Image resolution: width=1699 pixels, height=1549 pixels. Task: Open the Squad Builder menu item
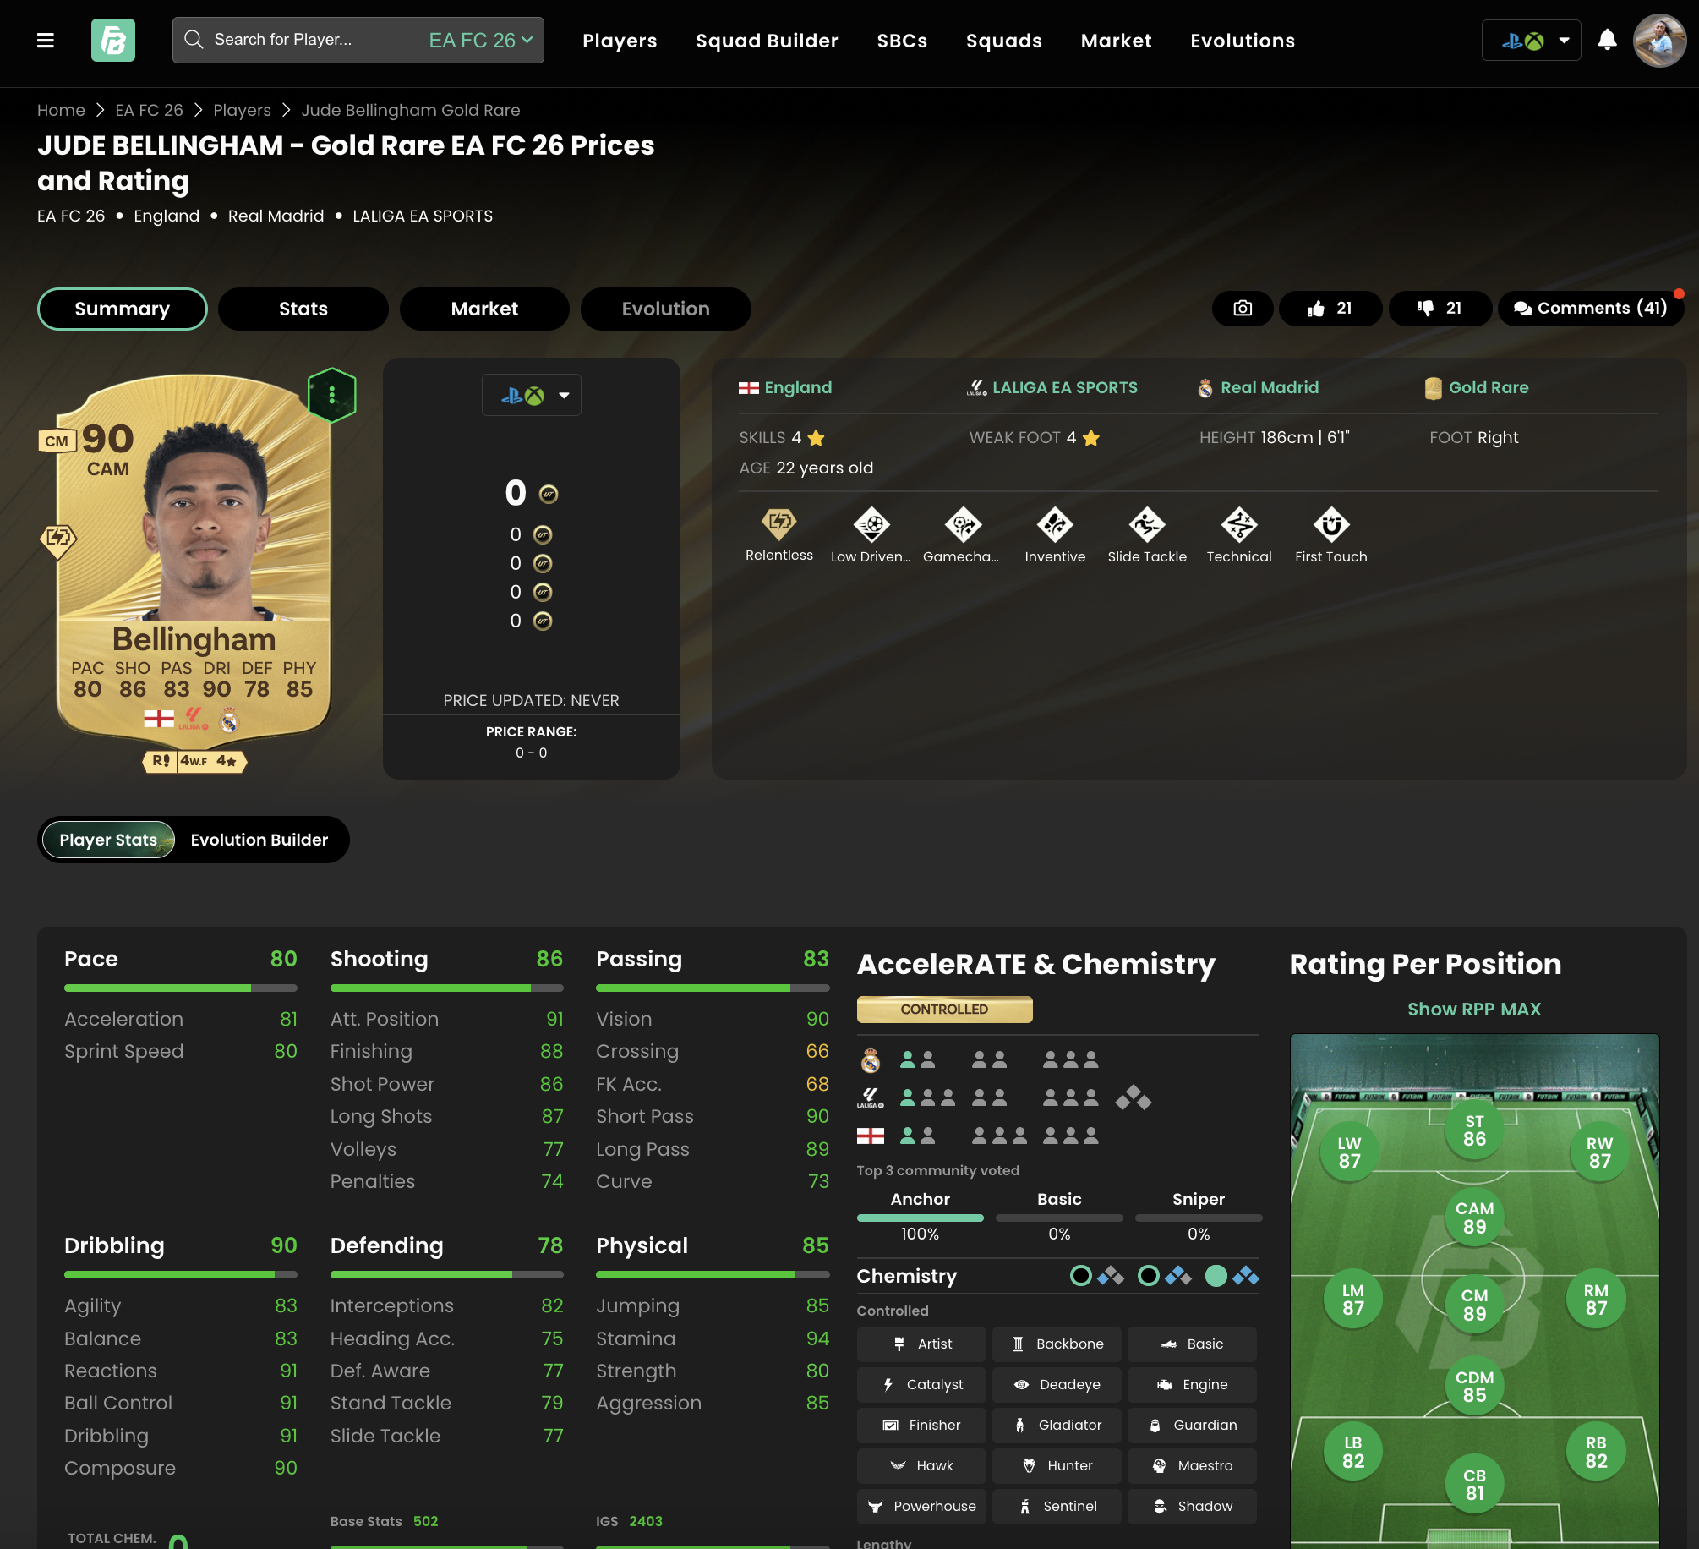pos(767,41)
